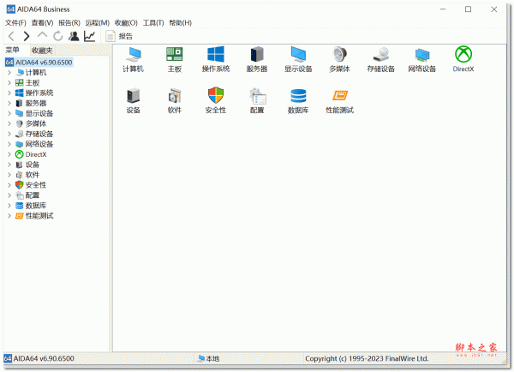This screenshot has height=372, width=514.
Task: Click the FinalWire copyright text in status bar
Action: (367, 358)
